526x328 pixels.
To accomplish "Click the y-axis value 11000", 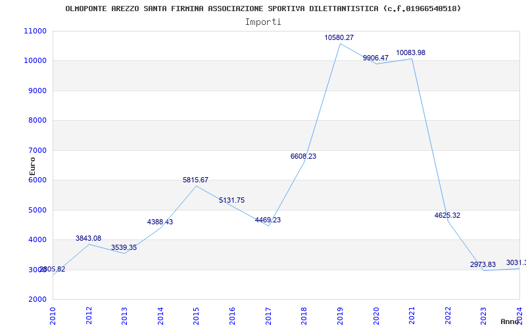I will 36,31.
